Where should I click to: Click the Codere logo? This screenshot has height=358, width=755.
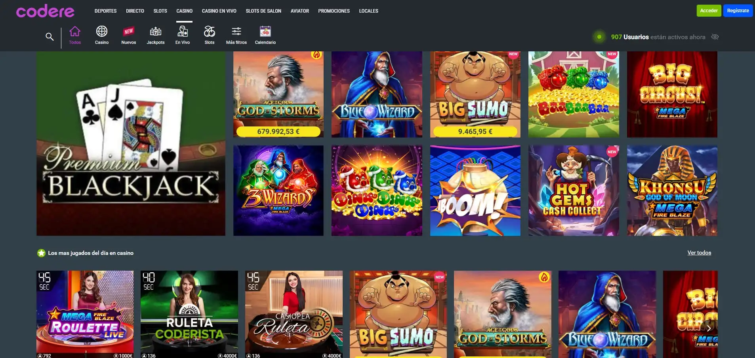pyautogui.click(x=45, y=11)
